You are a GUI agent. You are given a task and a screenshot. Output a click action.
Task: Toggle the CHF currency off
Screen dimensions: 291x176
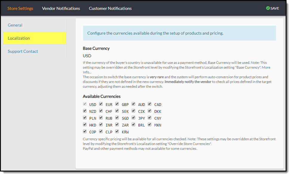pyautogui.click(x=101, y=111)
